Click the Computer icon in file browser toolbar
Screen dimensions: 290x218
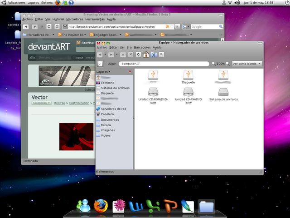154,54
